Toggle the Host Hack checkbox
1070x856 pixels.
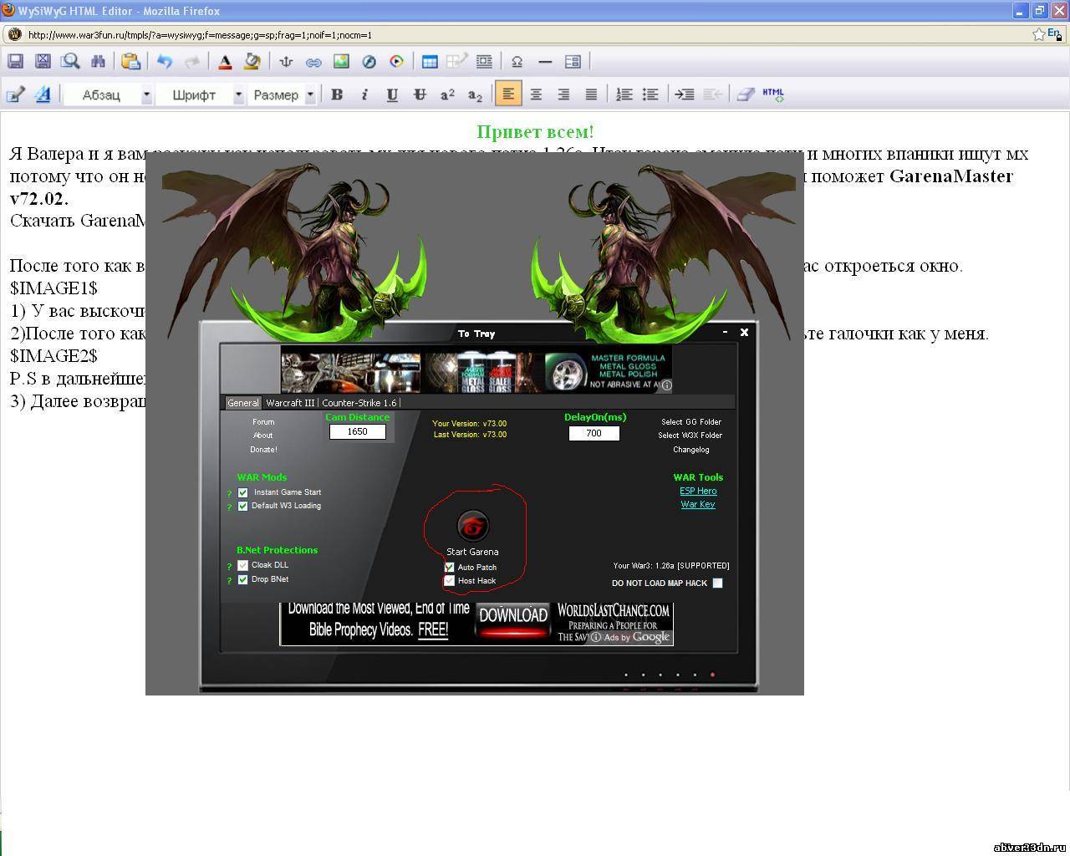450,580
